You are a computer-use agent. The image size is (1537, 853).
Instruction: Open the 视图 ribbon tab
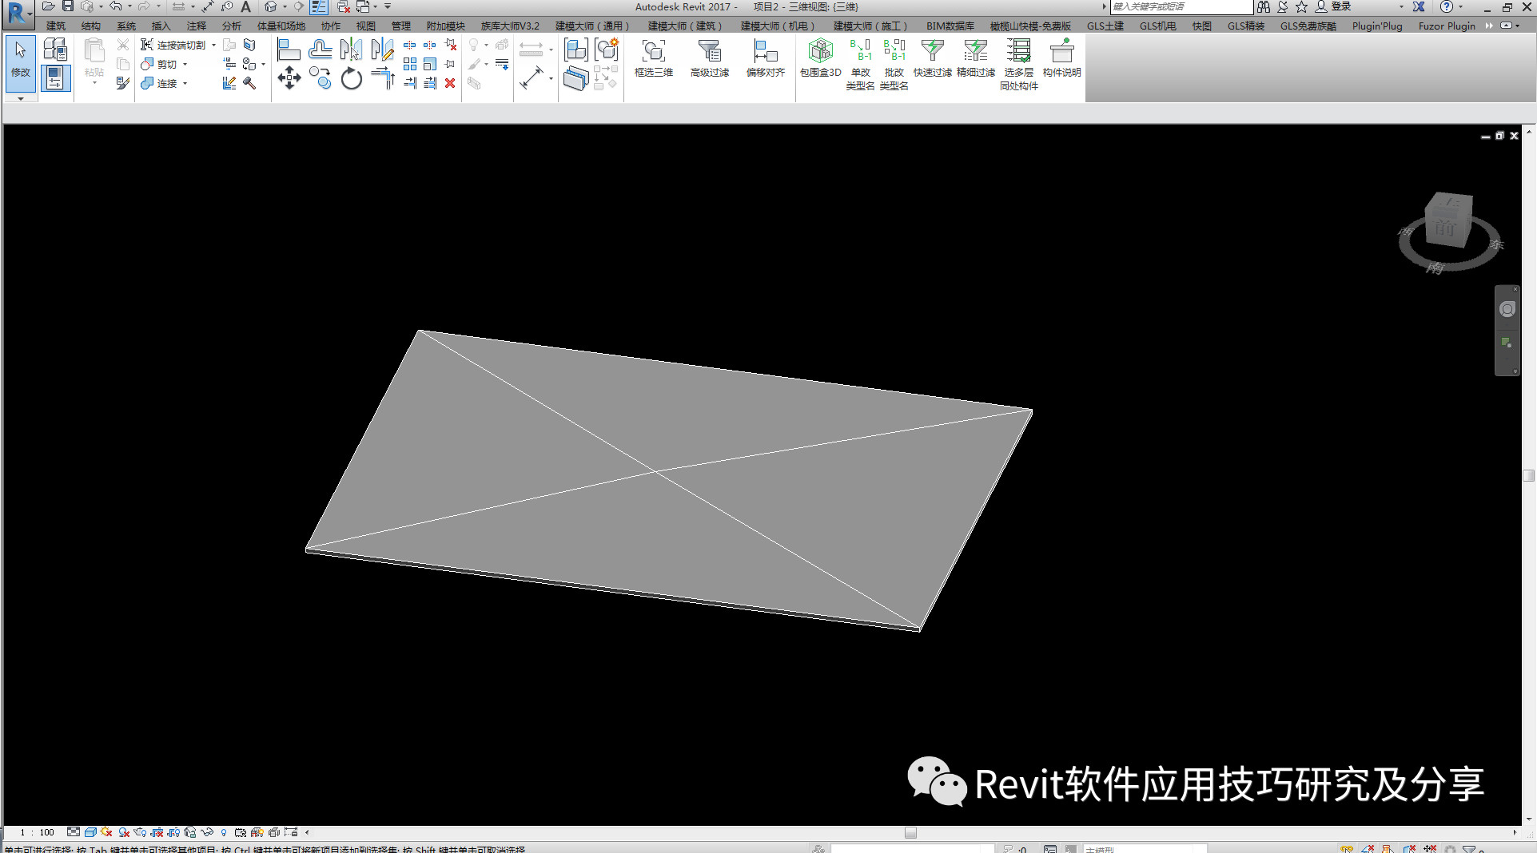tap(365, 26)
